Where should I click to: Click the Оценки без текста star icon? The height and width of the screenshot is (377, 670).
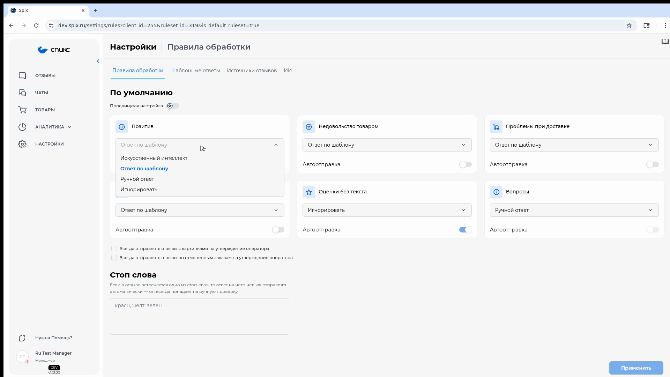tap(309, 192)
